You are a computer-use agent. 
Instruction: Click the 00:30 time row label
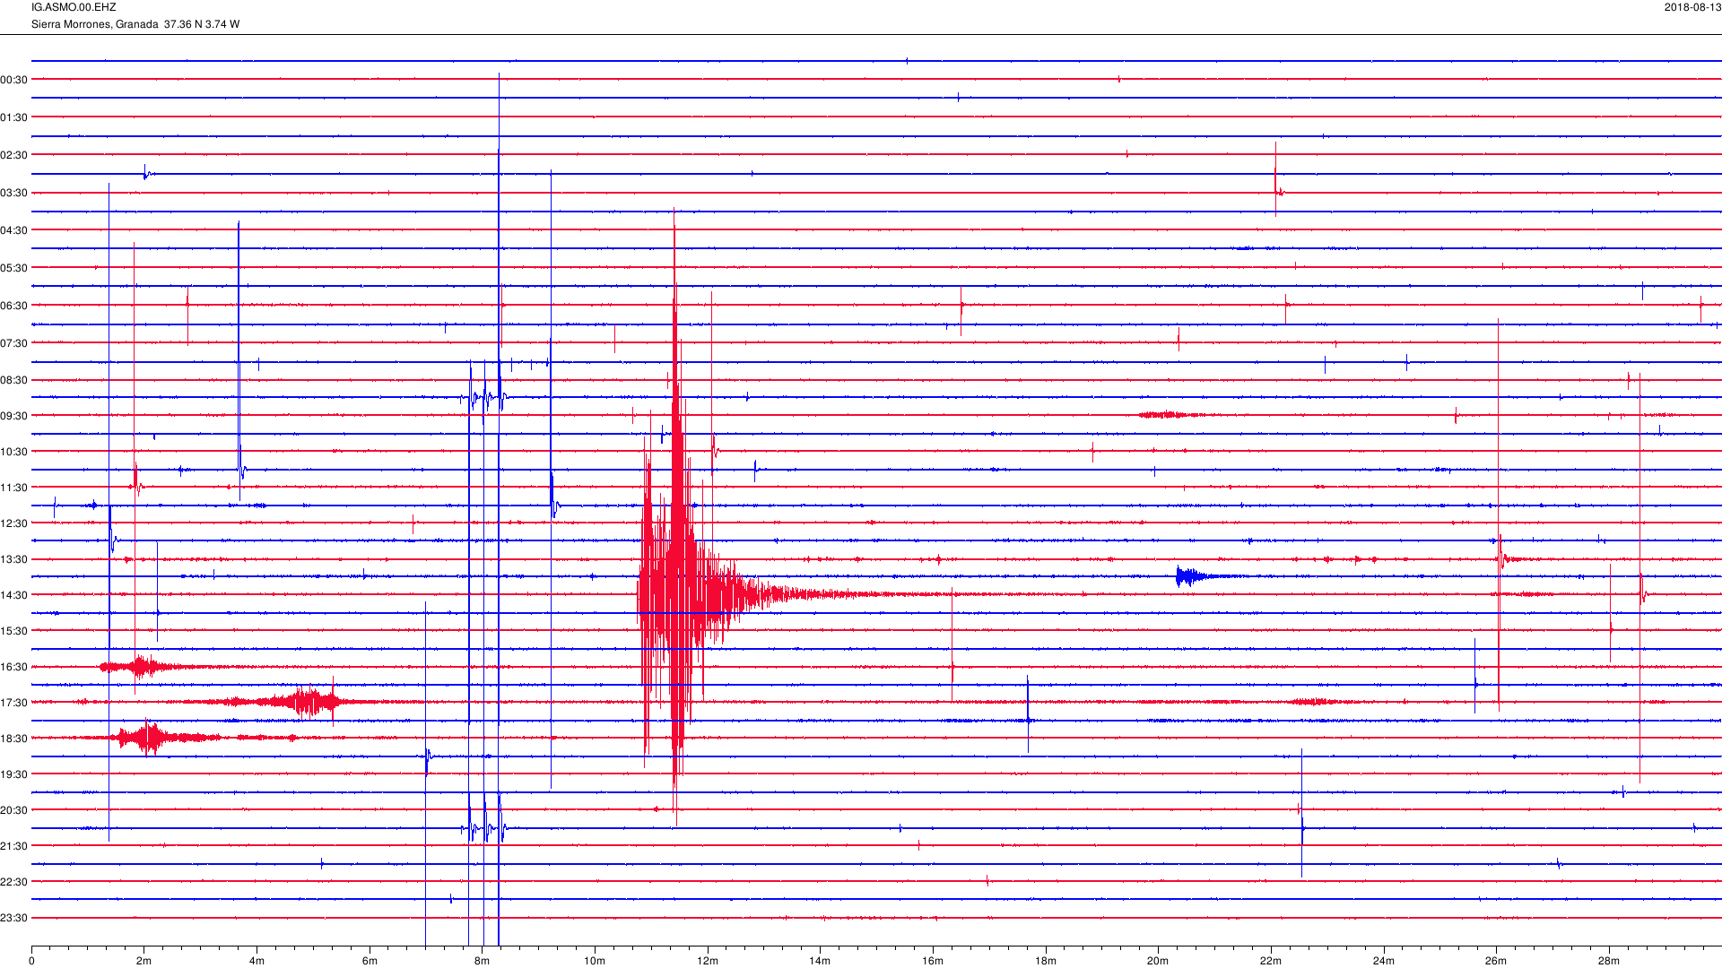pyautogui.click(x=14, y=80)
